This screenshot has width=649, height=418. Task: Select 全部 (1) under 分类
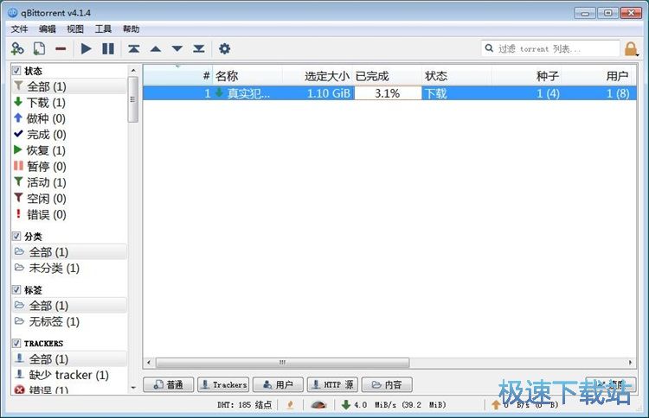(x=69, y=252)
